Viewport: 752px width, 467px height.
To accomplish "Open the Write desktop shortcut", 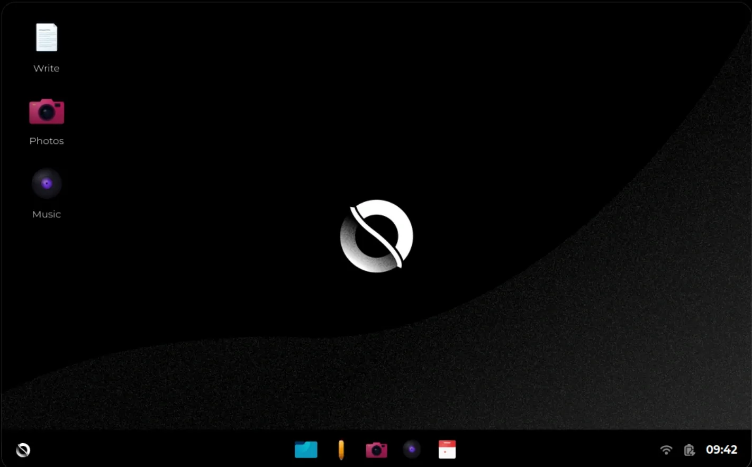I will 47,38.
